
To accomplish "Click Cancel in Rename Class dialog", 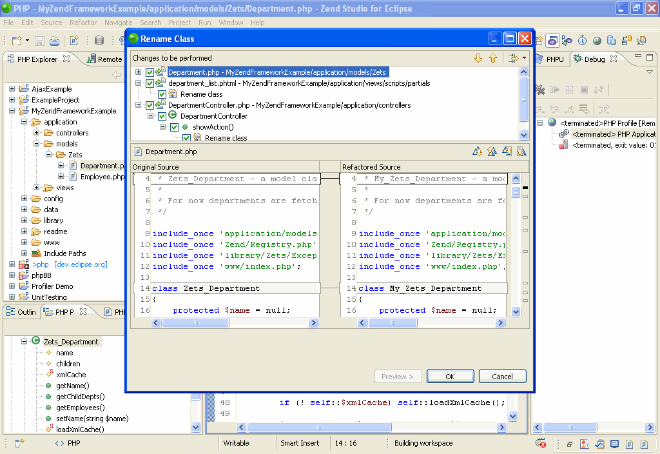I will click(x=502, y=377).
